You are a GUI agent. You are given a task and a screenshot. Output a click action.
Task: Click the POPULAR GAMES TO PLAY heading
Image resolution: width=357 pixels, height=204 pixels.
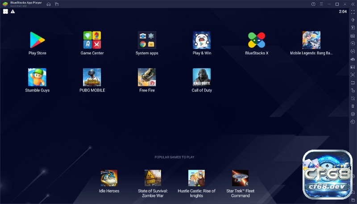[x=174, y=157]
